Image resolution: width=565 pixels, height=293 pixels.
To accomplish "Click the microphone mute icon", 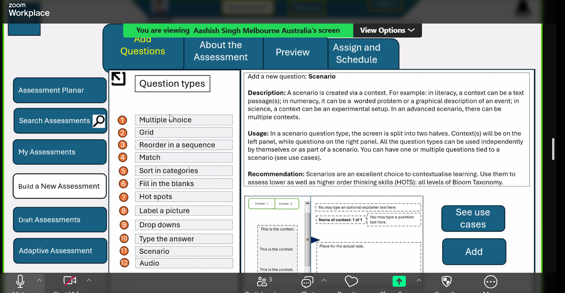I will (x=20, y=282).
